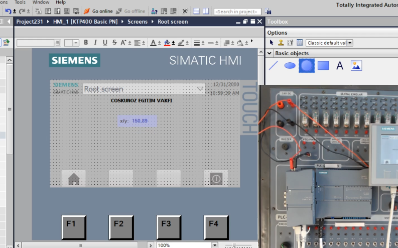Screen dimensions: 398x248
Task: Click the bring to front order icon
Action: (x=227, y=43)
